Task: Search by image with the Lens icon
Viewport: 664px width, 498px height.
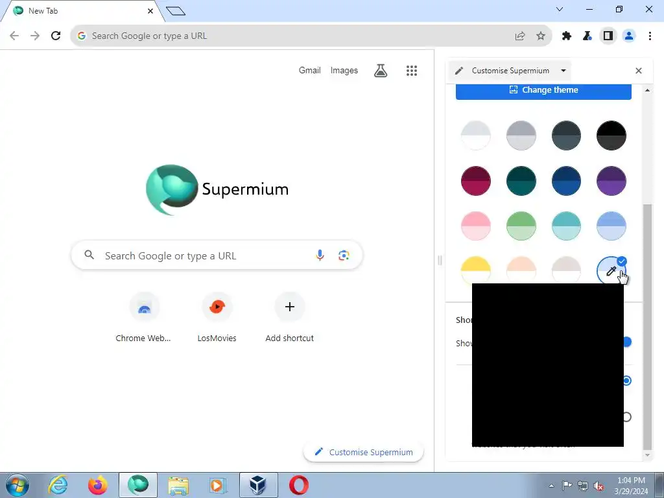Action: 344,255
